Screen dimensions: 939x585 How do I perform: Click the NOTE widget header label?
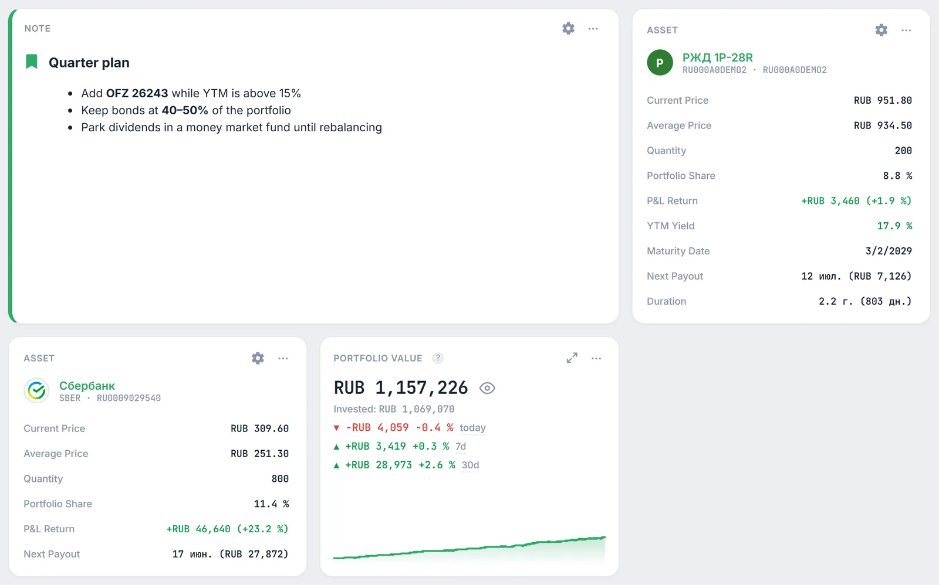37,28
